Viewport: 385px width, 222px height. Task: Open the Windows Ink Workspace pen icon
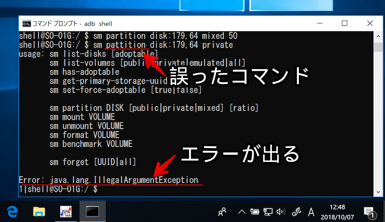click(x=297, y=211)
